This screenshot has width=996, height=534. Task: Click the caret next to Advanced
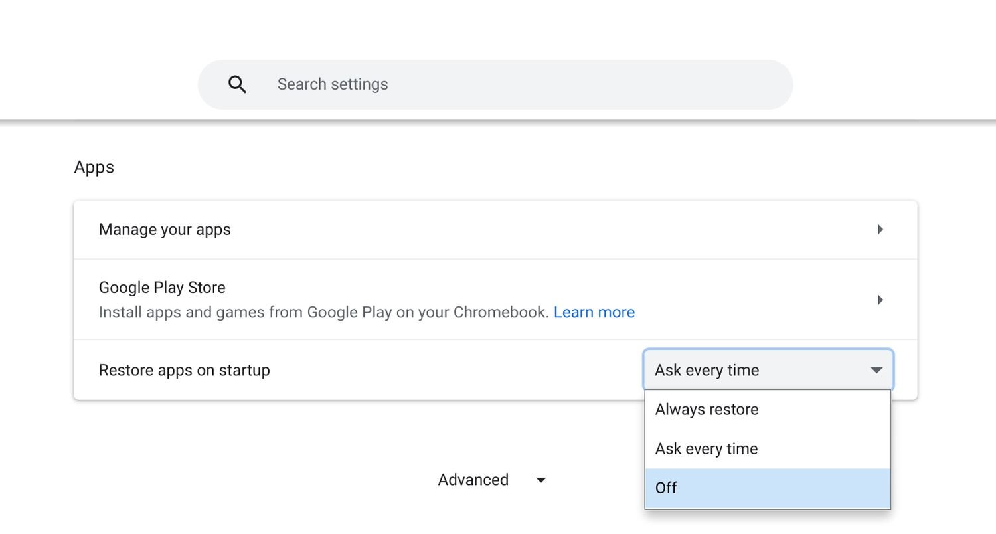coord(541,480)
